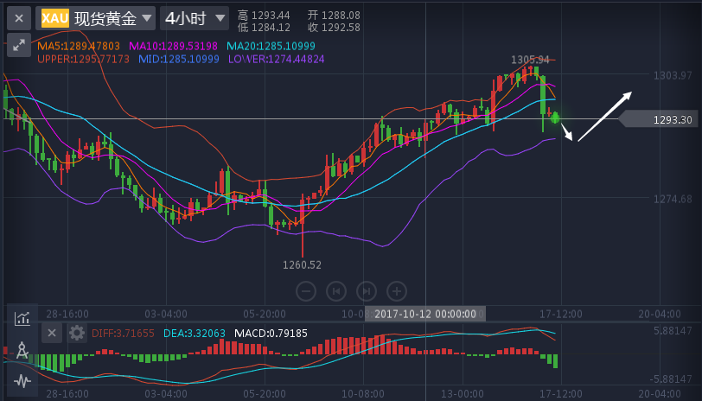The height and width of the screenshot is (401, 702).
Task: Click the UPPER Bollinger band label
Action: pos(83,59)
